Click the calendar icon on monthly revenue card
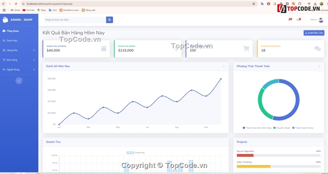This screenshot has width=328, height=174. pos(104,49)
